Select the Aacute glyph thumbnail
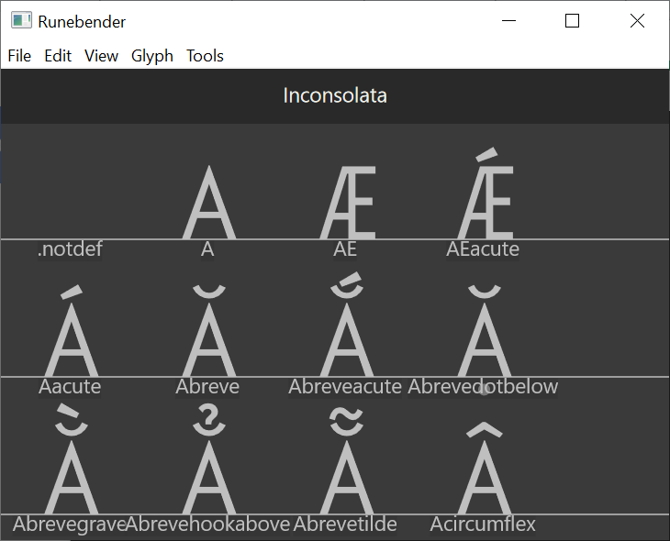Image resolution: width=670 pixels, height=541 pixels. click(x=71, y=335)
